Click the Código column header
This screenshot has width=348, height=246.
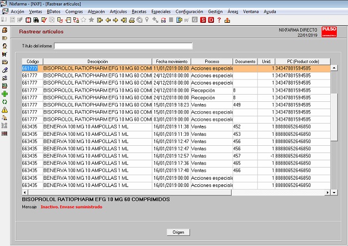33,62
